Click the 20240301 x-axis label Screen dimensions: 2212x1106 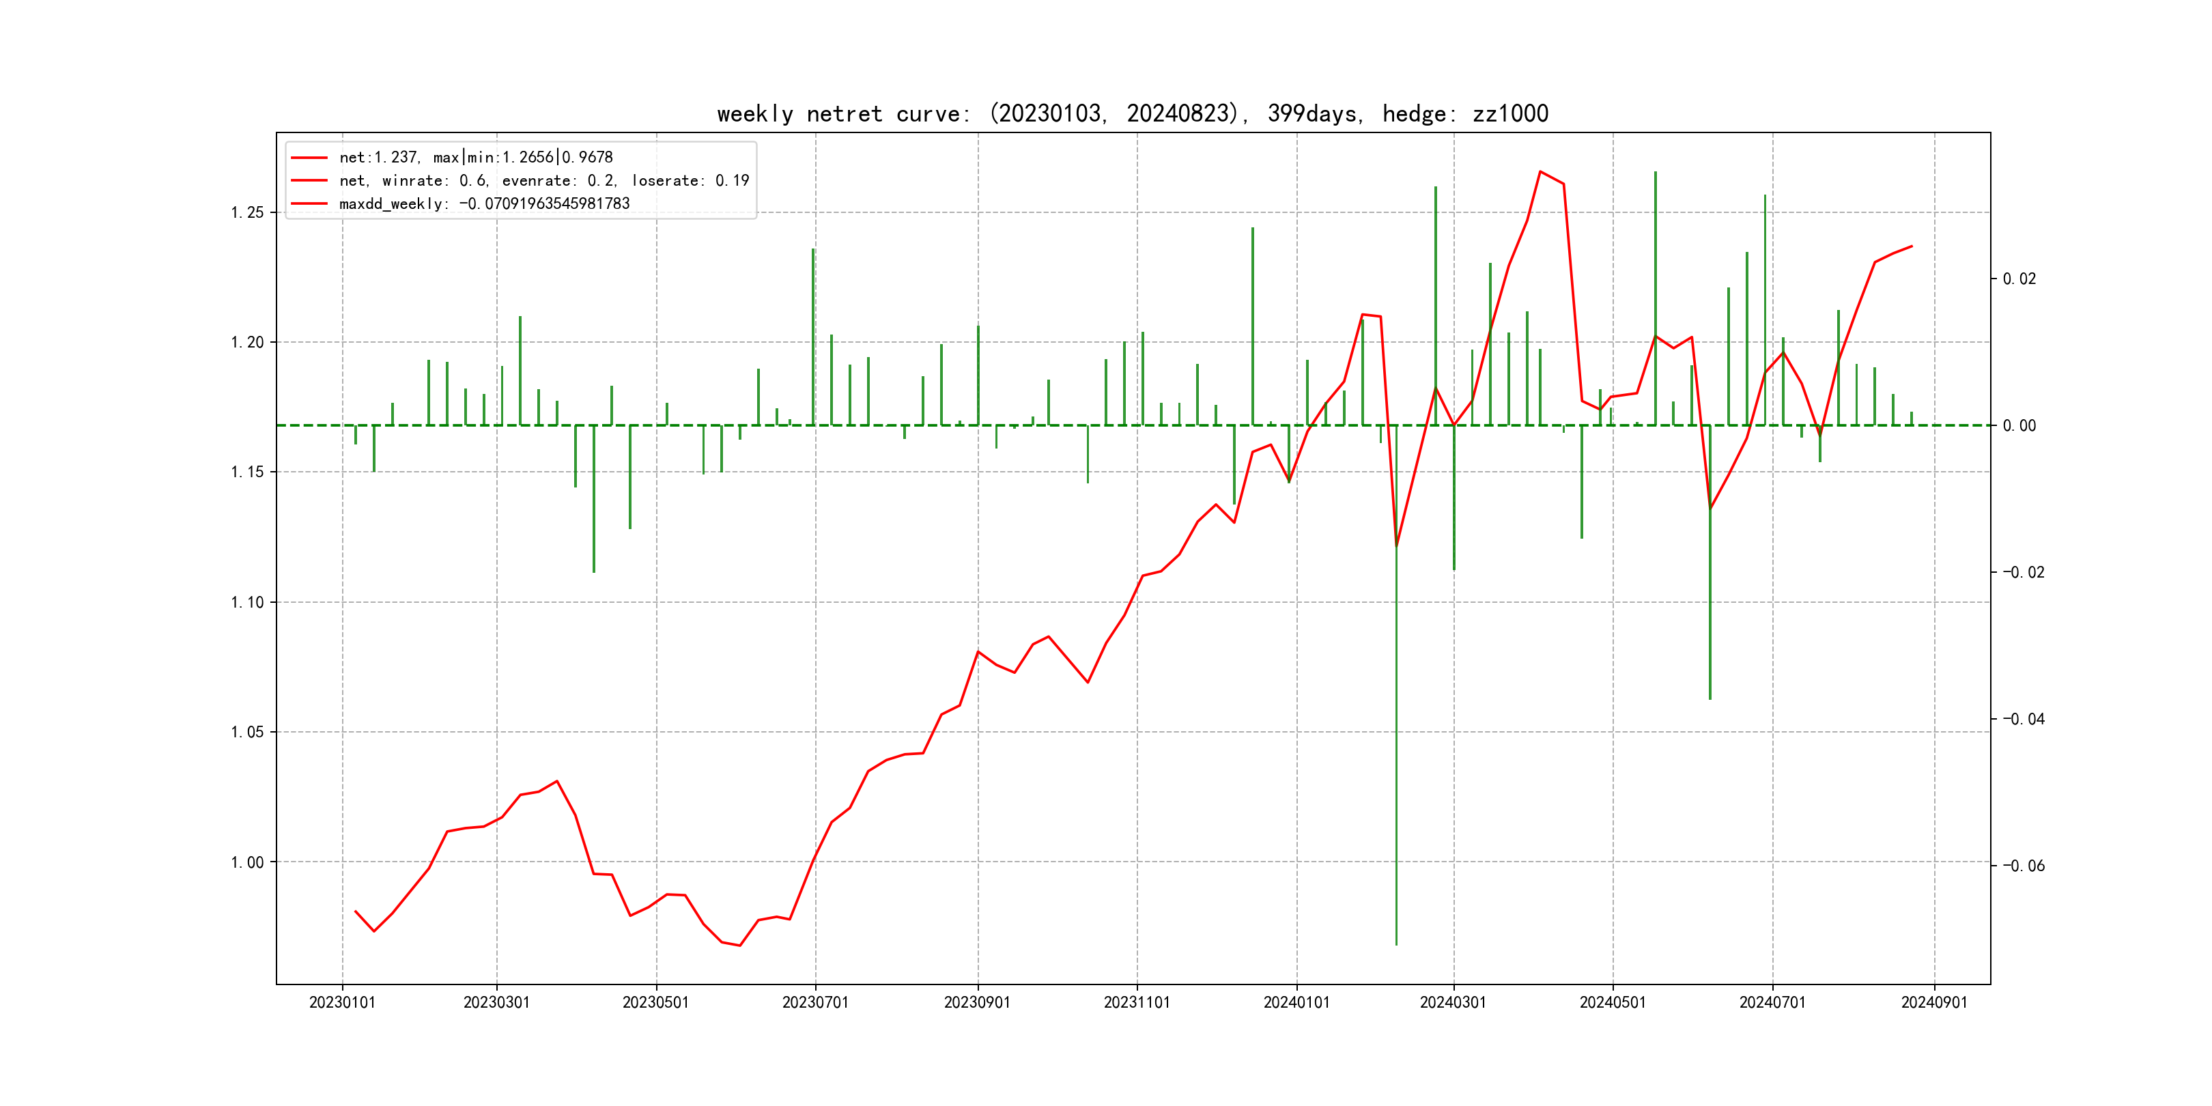click(1453, 1002)
